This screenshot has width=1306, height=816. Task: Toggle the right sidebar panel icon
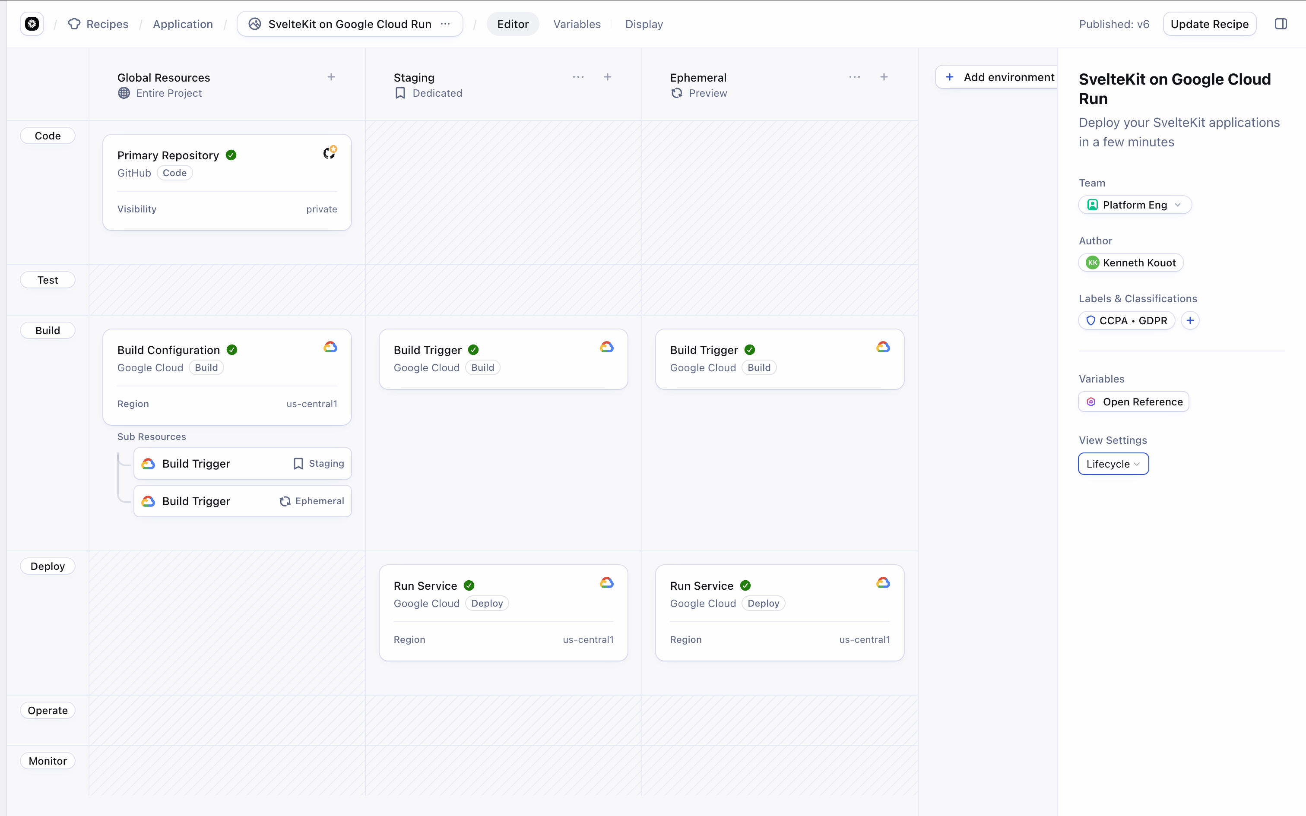pos(1281,24)
